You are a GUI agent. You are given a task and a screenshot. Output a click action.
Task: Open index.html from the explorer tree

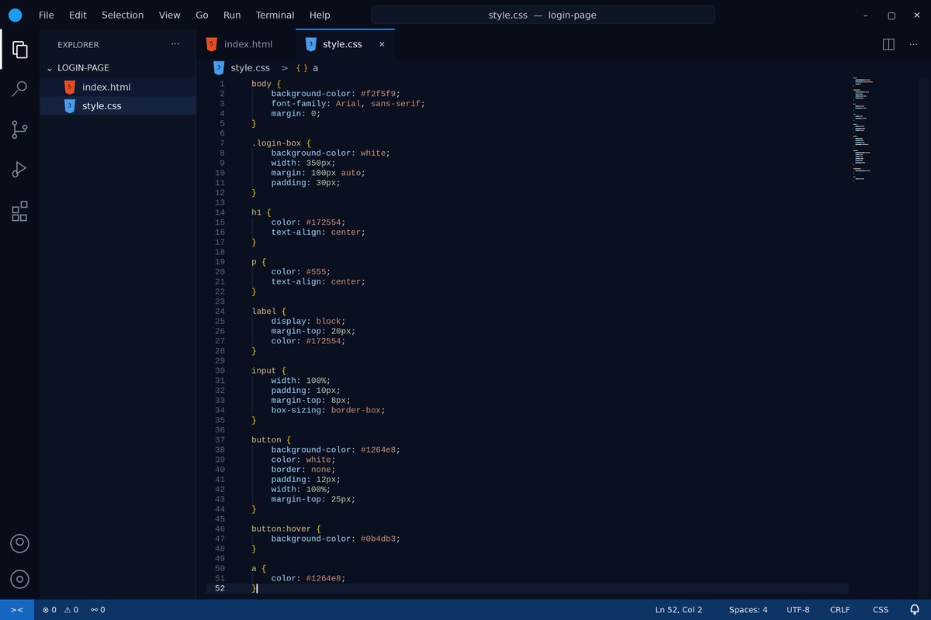[118, 88]
